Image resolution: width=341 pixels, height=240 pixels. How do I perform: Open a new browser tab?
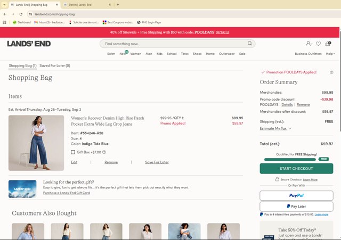click(x=118, y=5)
